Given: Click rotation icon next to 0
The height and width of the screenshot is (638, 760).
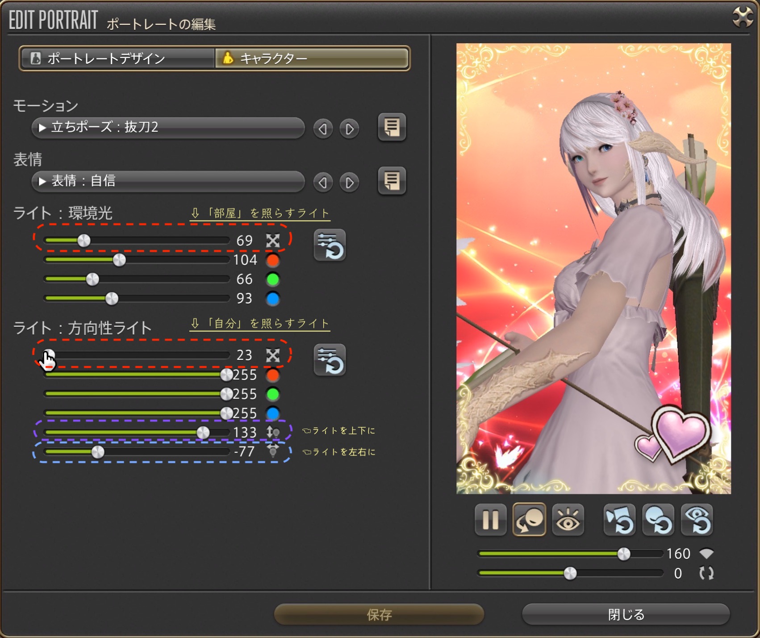Looking at the screenshot, I should (x=706, y=573).
